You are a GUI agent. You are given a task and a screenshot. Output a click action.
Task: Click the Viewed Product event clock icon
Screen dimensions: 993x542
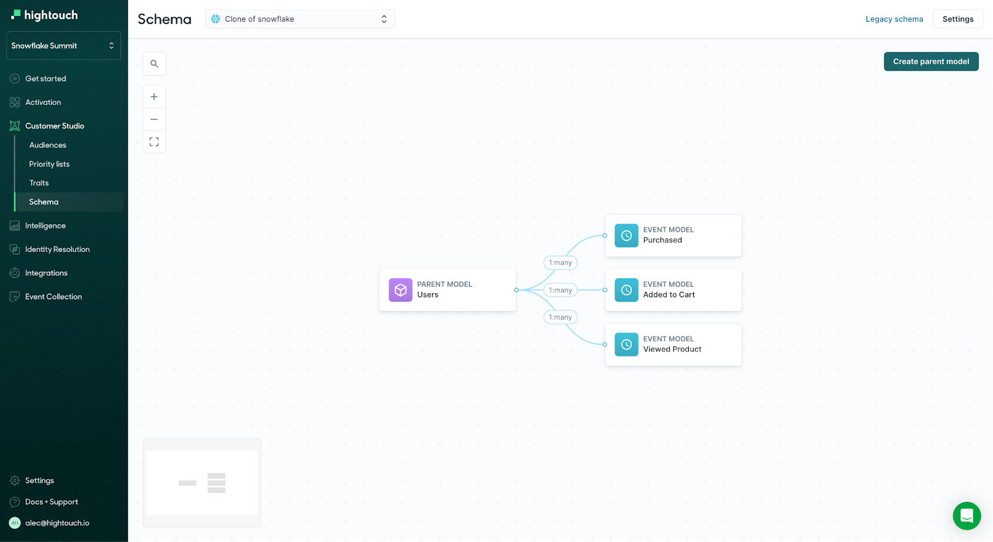pyautogui.click(x=626, y=345)
